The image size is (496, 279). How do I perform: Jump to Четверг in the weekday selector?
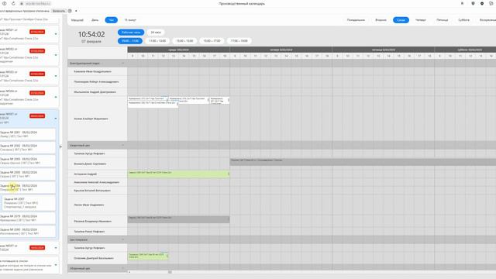pyautogui.click(x=420, y=20)
